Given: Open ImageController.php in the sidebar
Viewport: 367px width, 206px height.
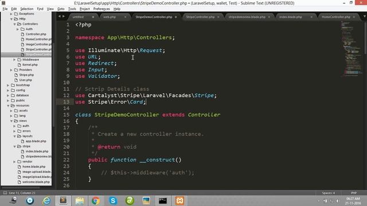Looking at the screenshot, I should pos(38,45).
